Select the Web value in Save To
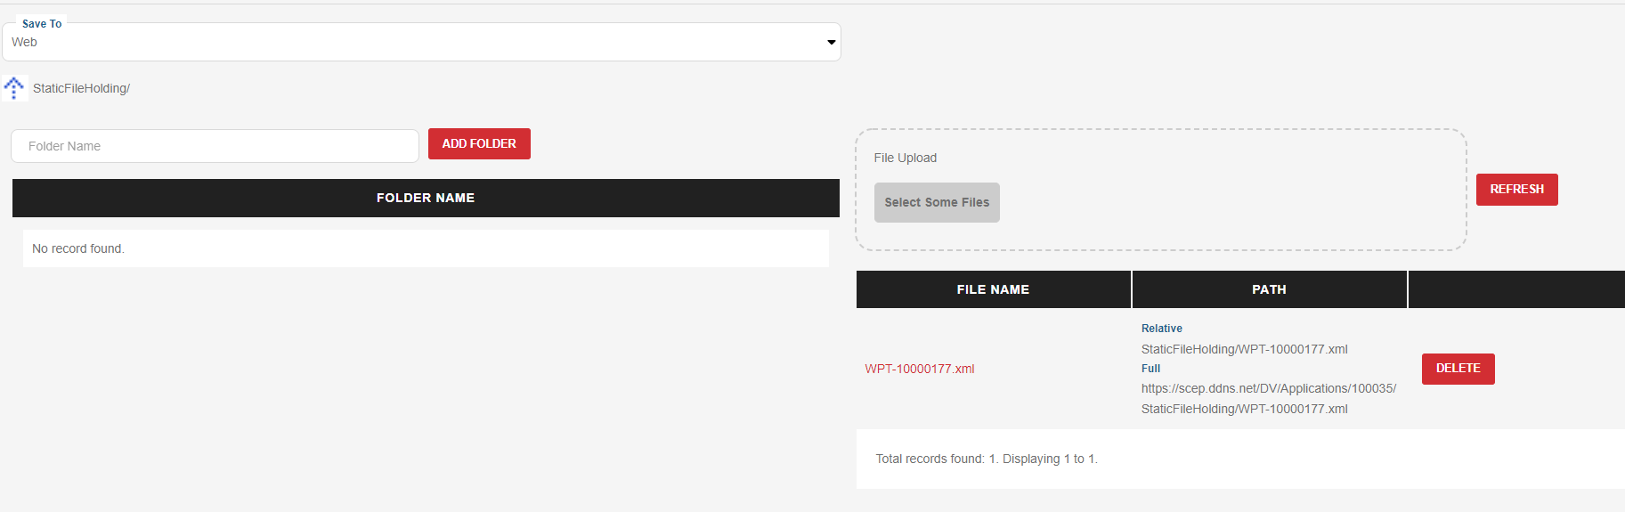The height and width of the screenshot is (512, 1625). 25,42
